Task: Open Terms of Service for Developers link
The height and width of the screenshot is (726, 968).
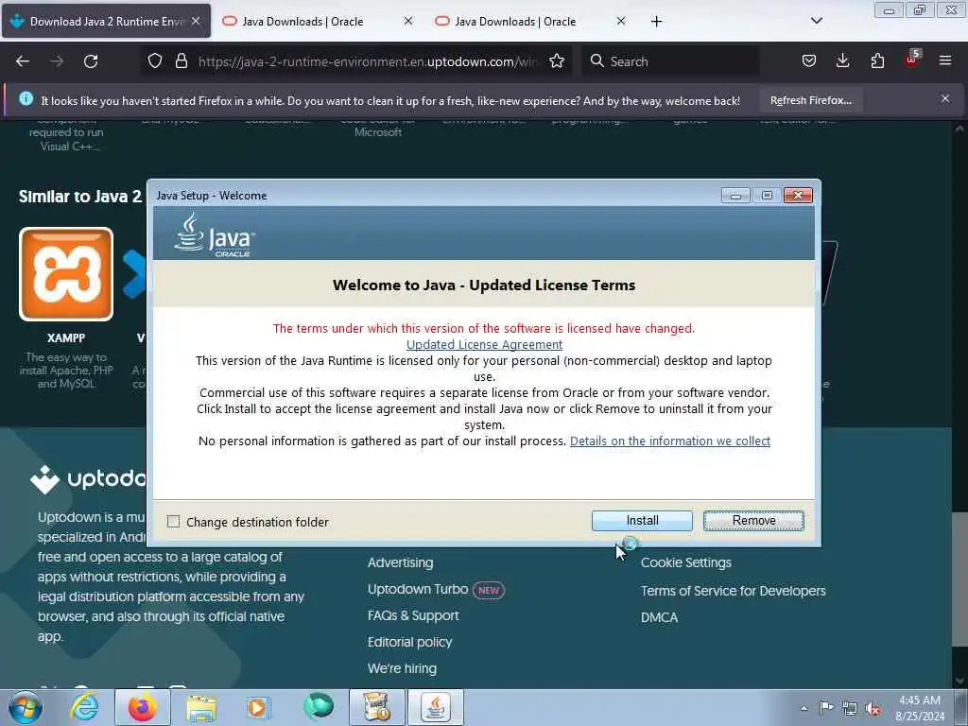Action: point(733,591)
